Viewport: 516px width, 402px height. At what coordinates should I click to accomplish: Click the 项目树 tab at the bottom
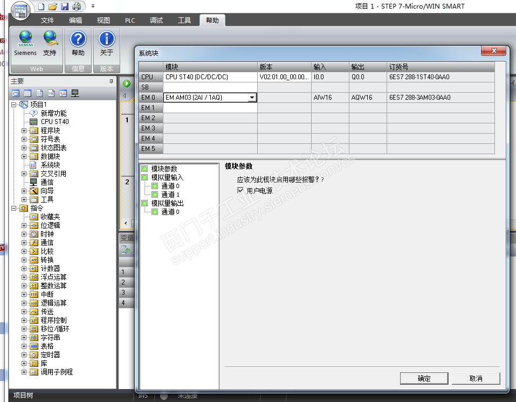23,395
